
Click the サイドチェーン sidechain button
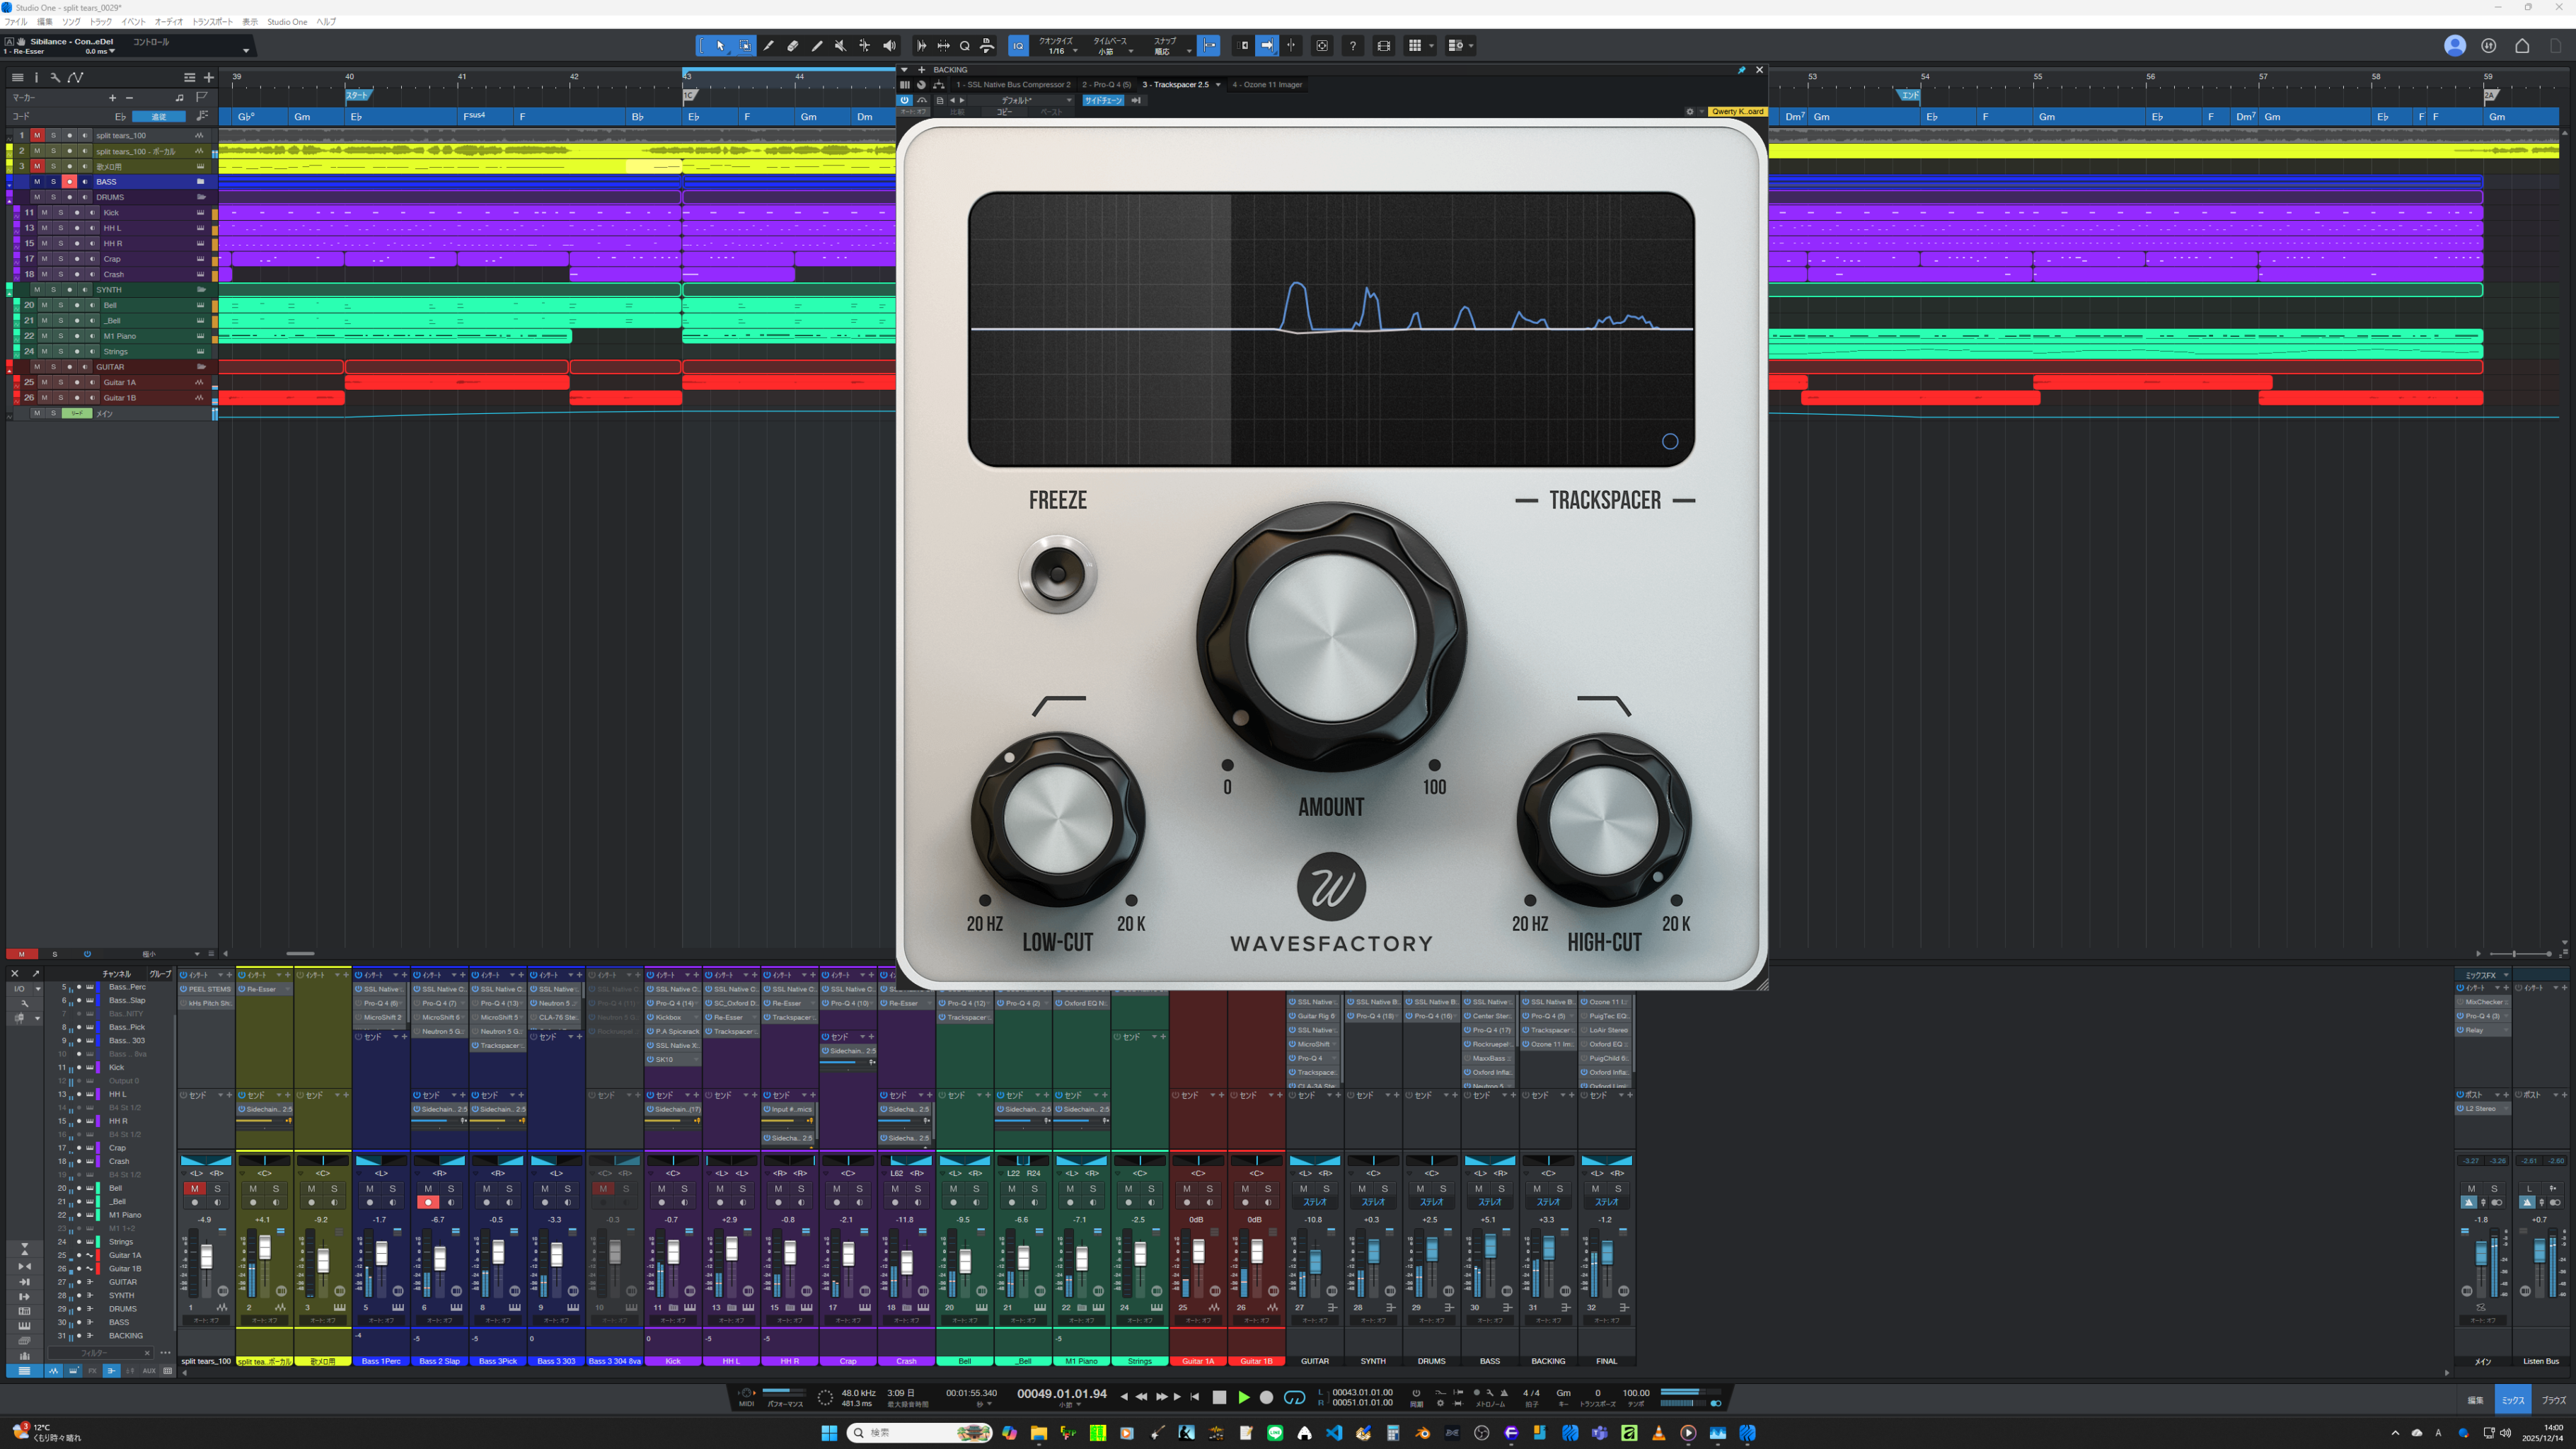[1103, 100]
